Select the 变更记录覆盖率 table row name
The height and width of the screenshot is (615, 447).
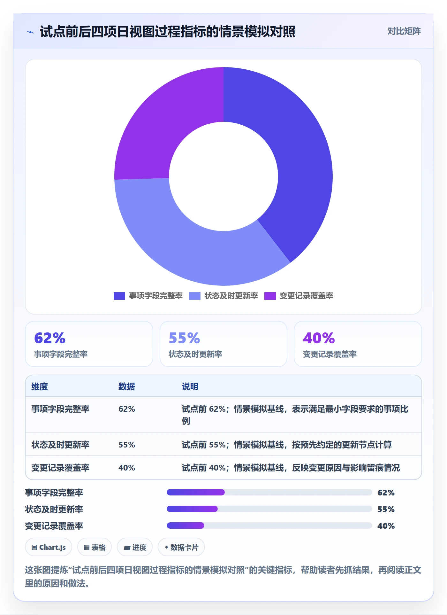pos(60,468)
